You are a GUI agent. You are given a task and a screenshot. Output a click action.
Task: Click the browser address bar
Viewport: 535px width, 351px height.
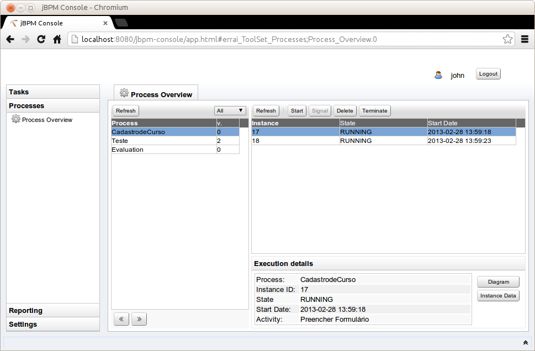pos(287,39)
